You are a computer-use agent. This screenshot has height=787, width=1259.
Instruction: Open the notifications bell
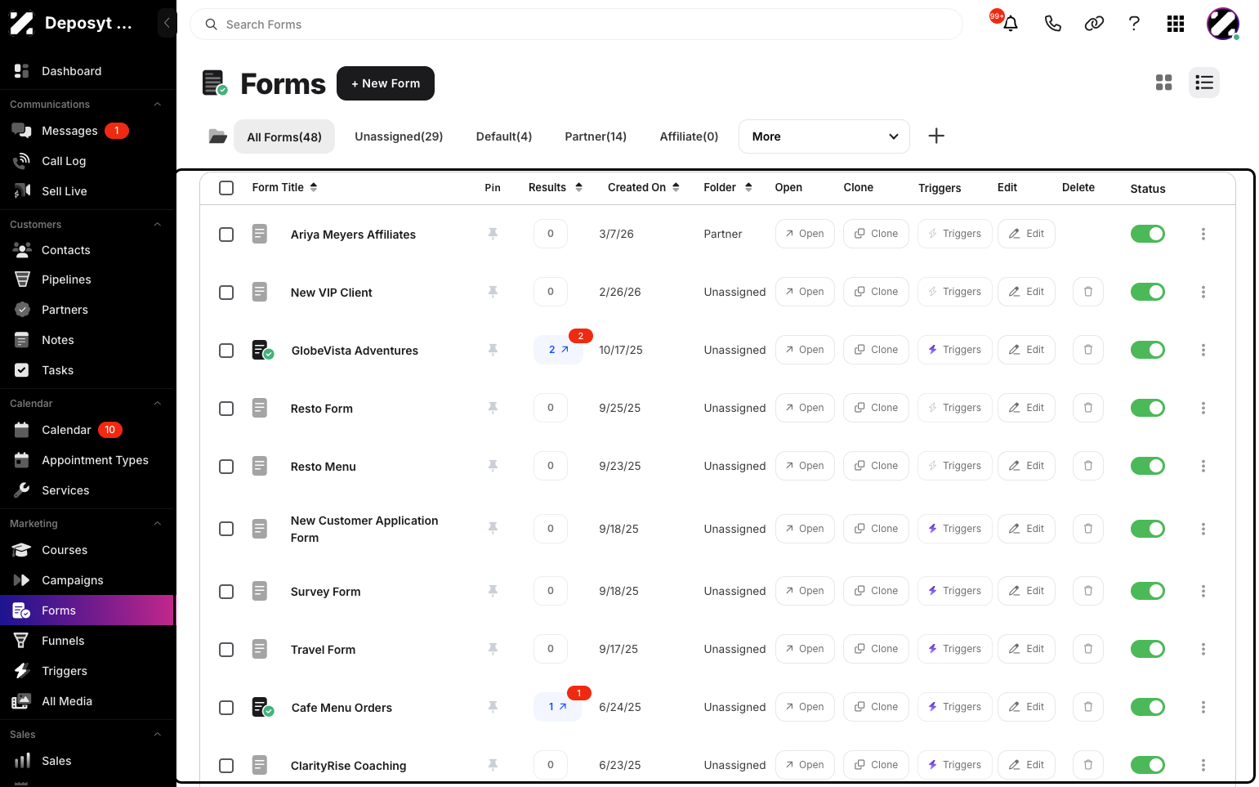point(1011,24)
